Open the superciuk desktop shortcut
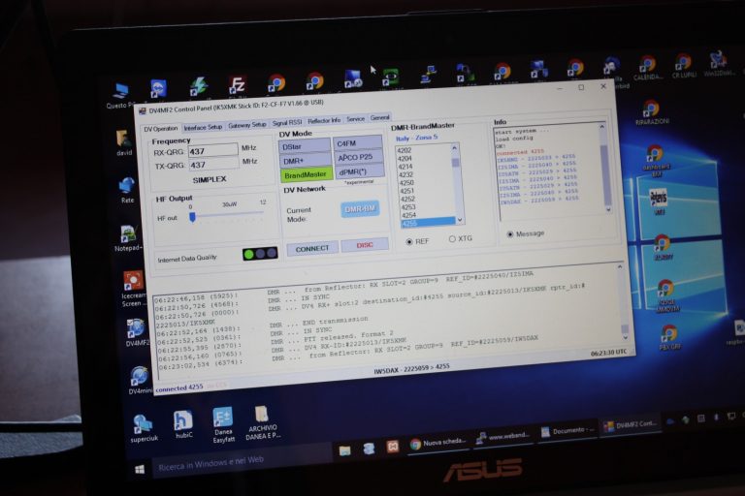 (144, 427)
